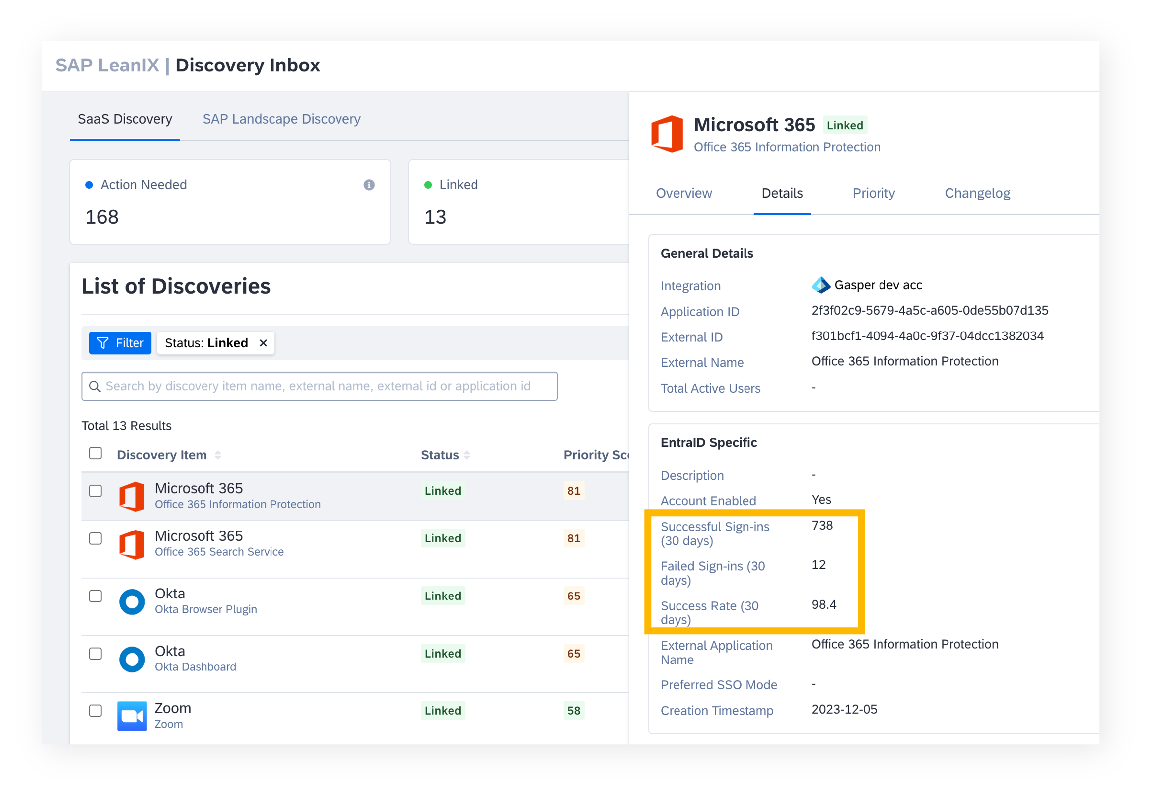Click the Okta Dashboard icon
Image resolution: width=1151 pixels, height=796 pixels.
coord(132,660)
